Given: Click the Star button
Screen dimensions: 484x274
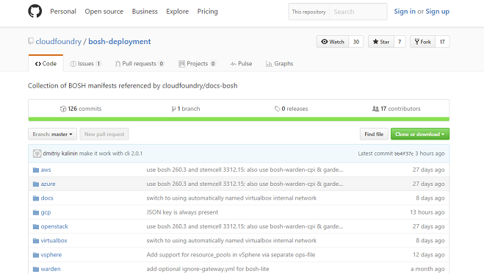Looking at the screenshot, I should (381, 42).
